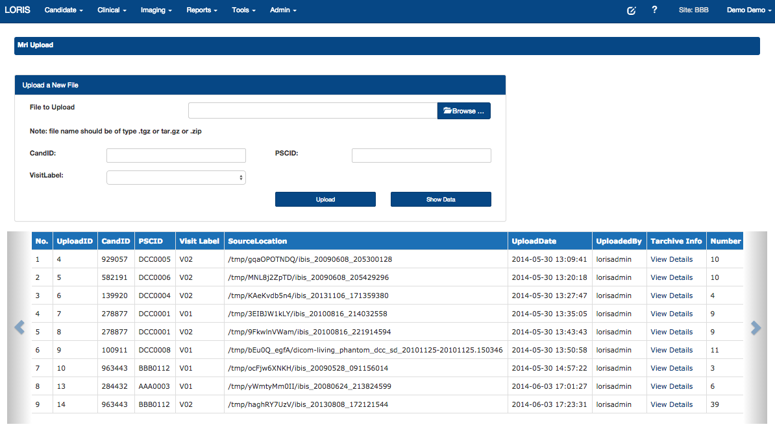Image resolution: width=775 pixels, height=429 pixels.
Task: Open the Imaging menu
Action: click(156, 10)
